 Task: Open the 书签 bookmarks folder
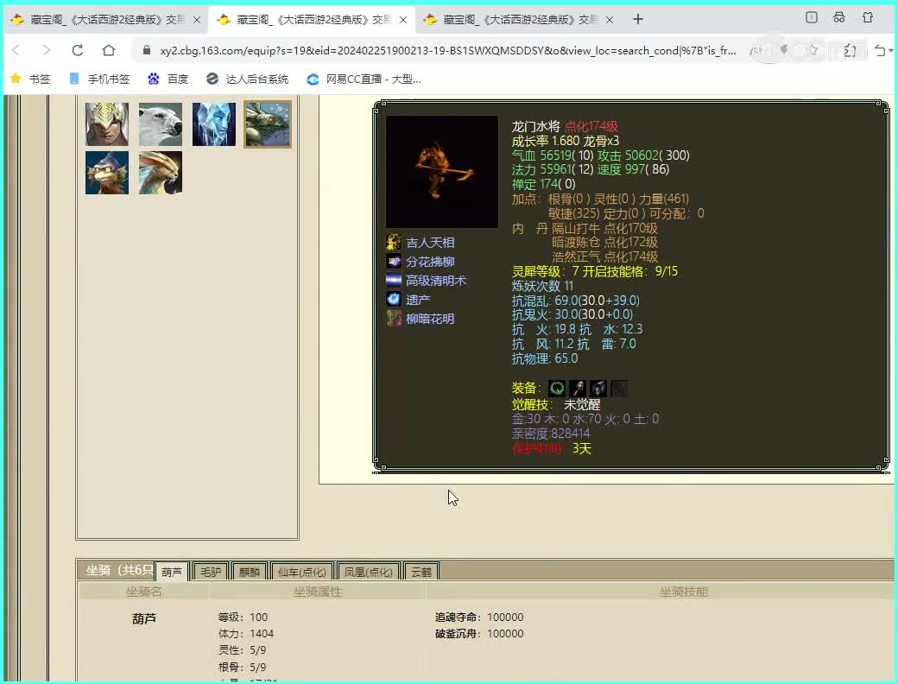tap(30, 79)
